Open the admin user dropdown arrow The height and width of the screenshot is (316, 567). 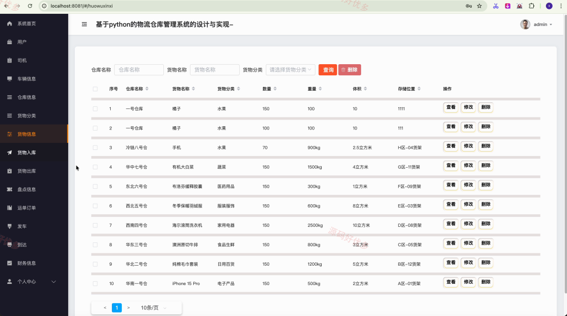pyautogui.click(x=551, y=24)
